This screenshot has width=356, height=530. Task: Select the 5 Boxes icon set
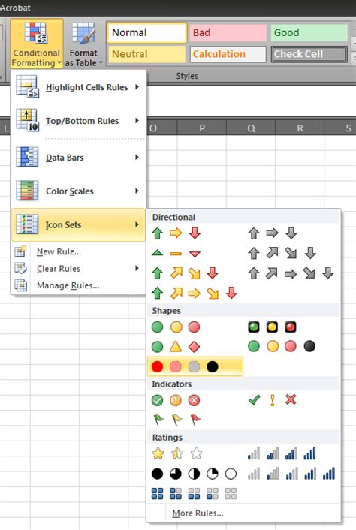[x=194, y=493]
